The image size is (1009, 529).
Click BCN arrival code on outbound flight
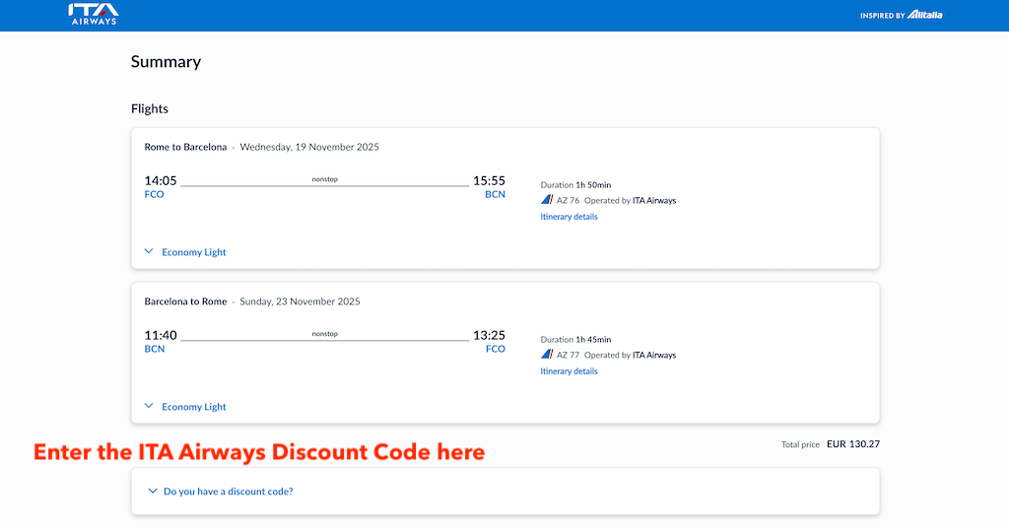pos(495,195)
